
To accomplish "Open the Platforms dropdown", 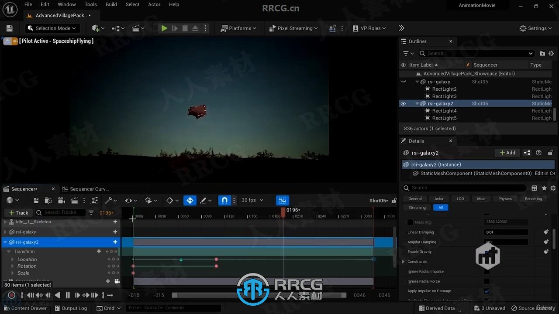I will tap(238, 28).
